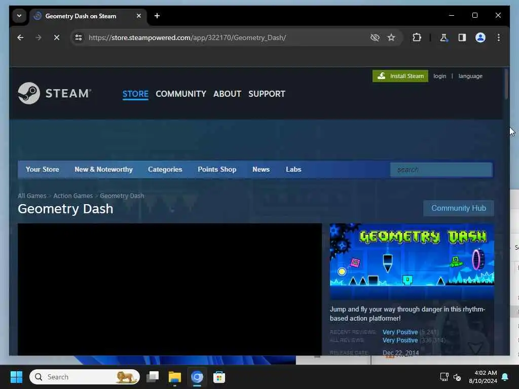Click the address bar URL
The height and width of the screenshot is (389, 519).
tap(188, 37)
